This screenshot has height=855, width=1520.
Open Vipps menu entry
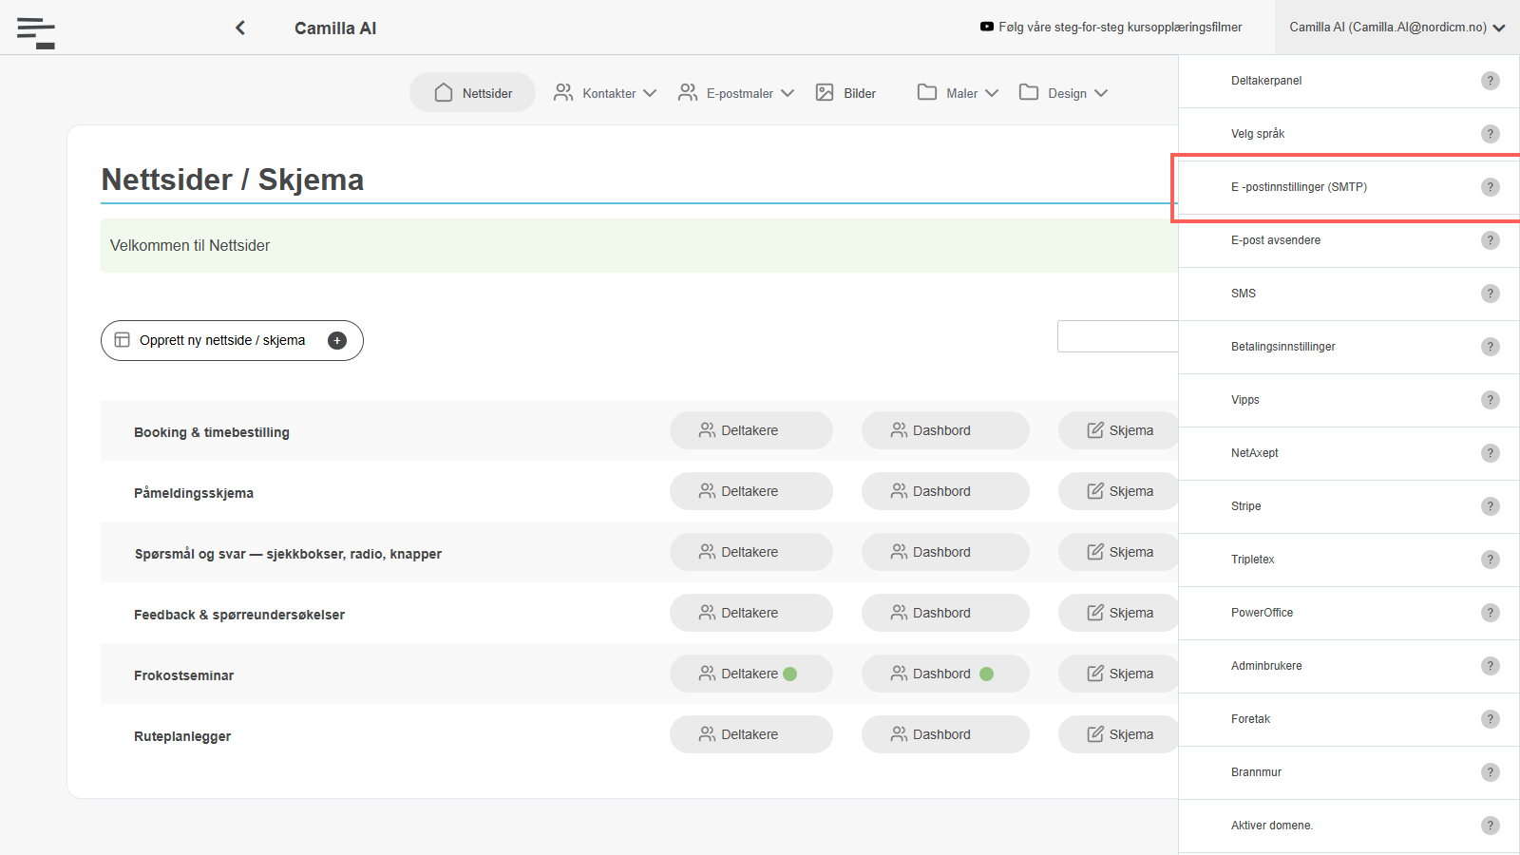point(1349,400)
